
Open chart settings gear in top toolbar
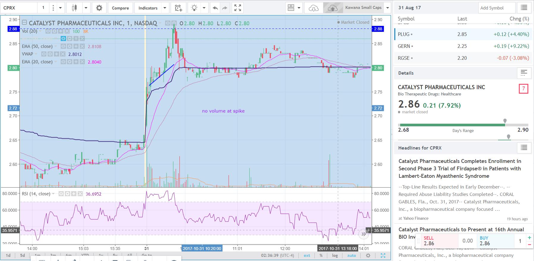tap(99, 8)
